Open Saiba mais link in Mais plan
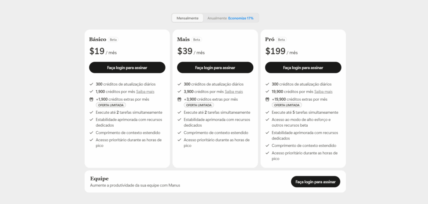 tap(234, 92)
